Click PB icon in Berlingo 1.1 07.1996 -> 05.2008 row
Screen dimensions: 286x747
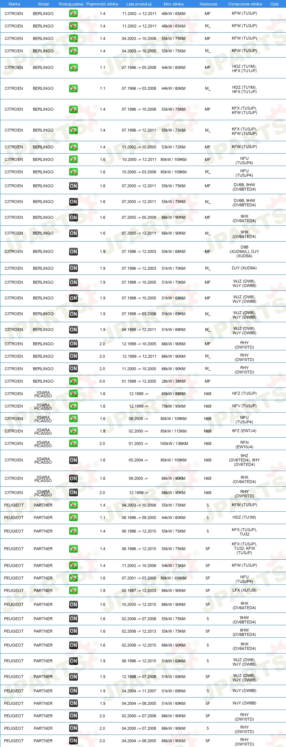73,67
